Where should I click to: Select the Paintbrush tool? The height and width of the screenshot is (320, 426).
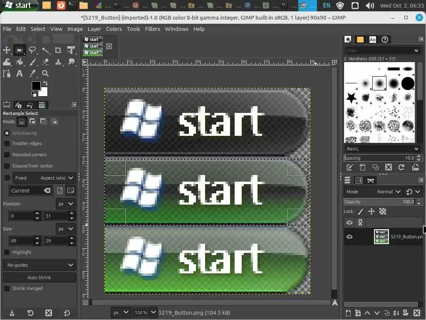pos(32,62)
